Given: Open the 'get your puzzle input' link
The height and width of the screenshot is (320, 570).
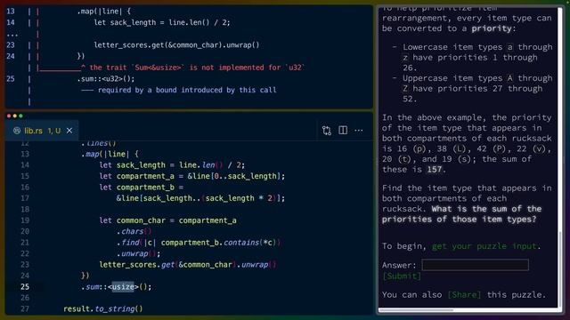Looking at the screenshot, I should pyautogui.click(x=484, y=246).
